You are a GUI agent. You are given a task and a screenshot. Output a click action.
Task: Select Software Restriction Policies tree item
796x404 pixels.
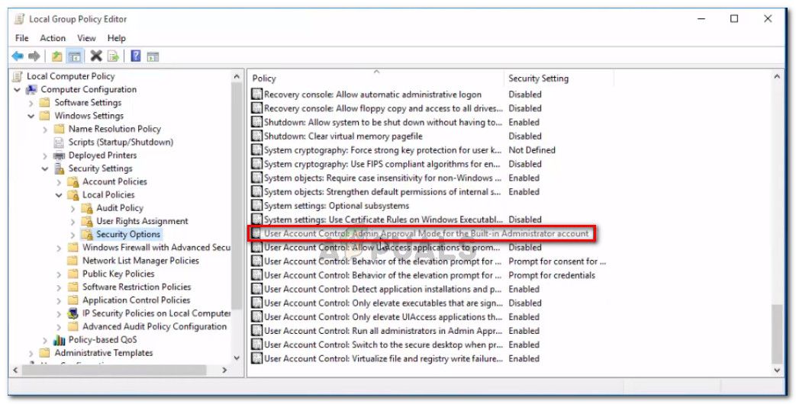click(x=137, y=287)
